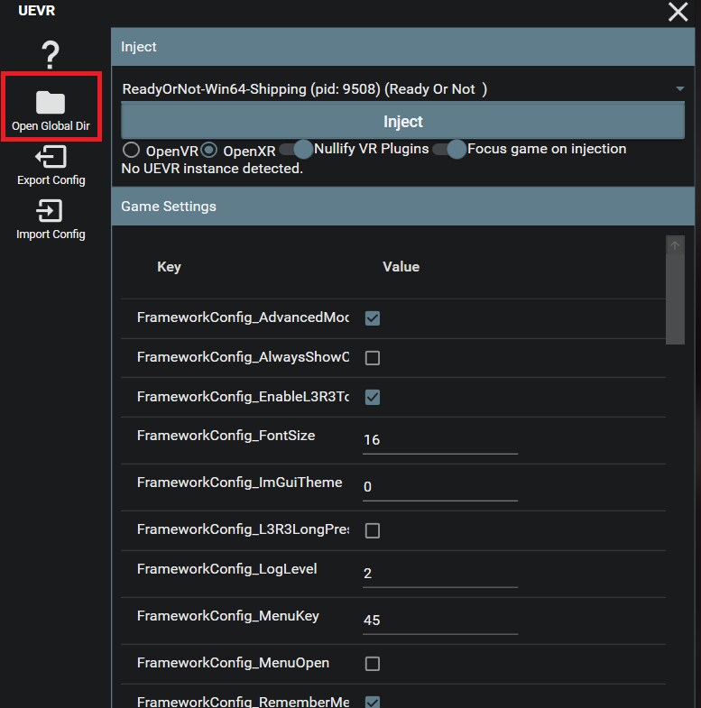The height and width of the screenshot is (708, 701).
Task: Check FrameworkConfig_AlwaysShowCursor checkbox
Action: [372, 358]
